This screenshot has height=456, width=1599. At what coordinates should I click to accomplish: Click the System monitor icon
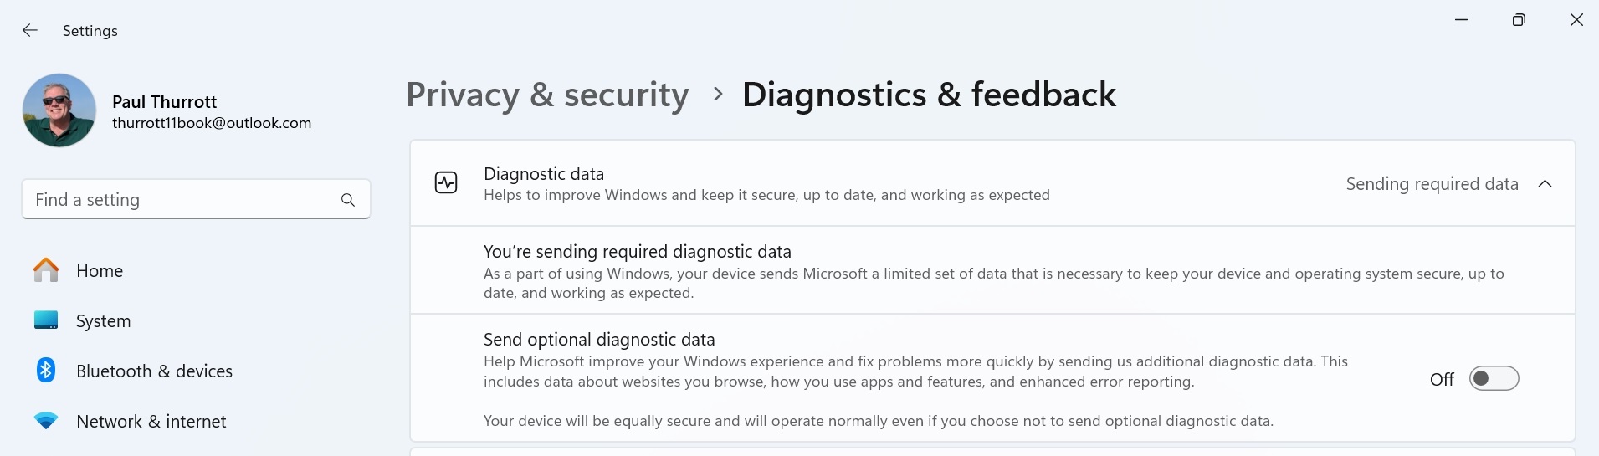46,320
